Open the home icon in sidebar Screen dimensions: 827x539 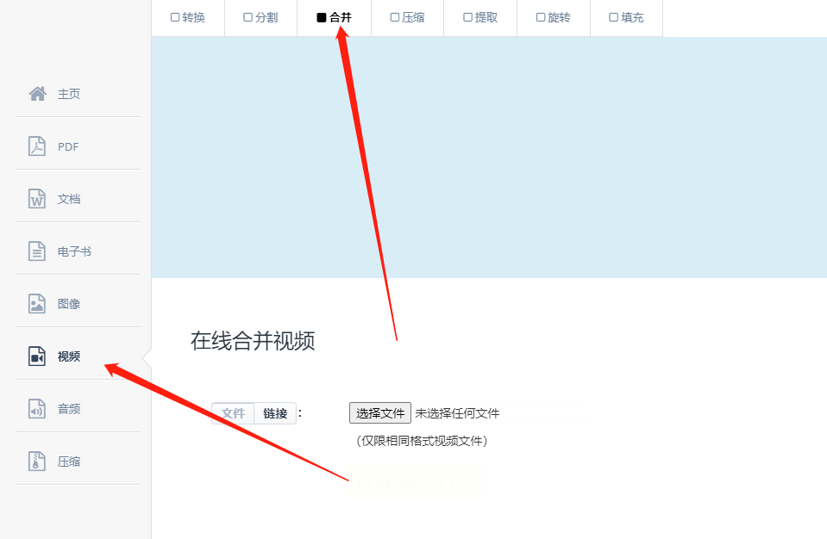(37, 94)
